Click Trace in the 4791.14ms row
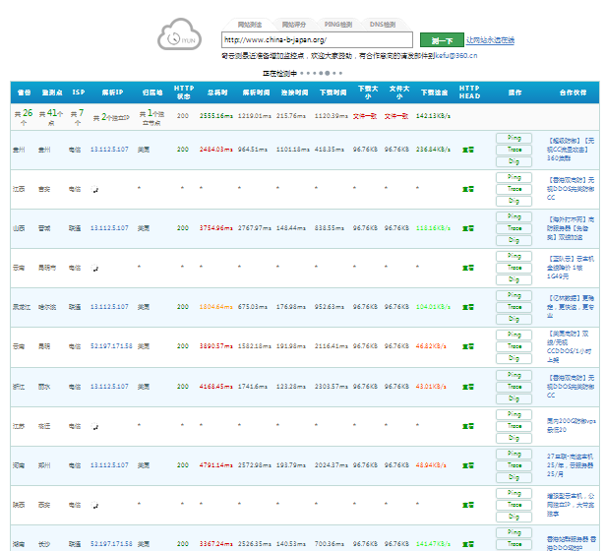 (514, 465)
